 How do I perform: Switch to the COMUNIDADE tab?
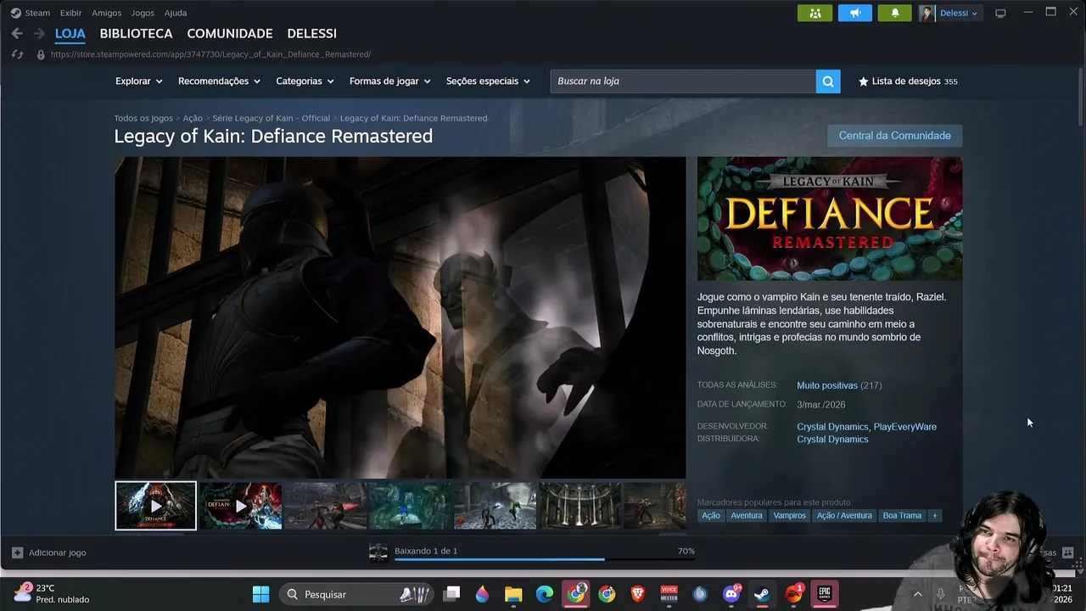[230, 34]
